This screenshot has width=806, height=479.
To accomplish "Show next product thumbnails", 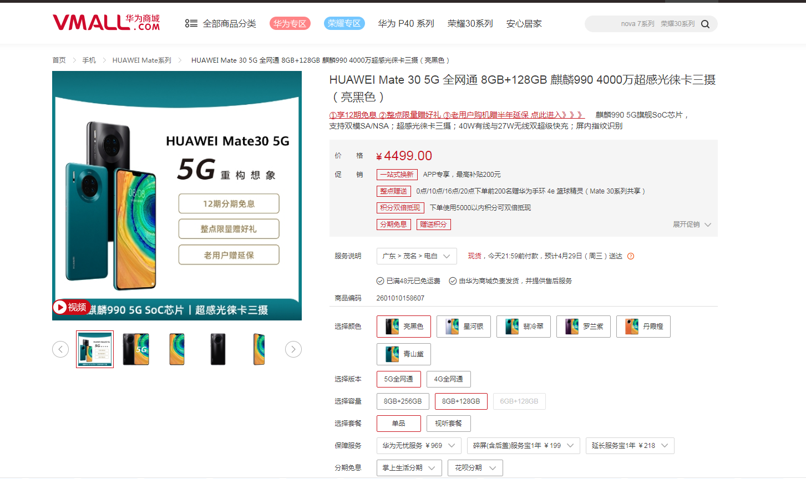I will pyautogui.click(x=293, y=349).
